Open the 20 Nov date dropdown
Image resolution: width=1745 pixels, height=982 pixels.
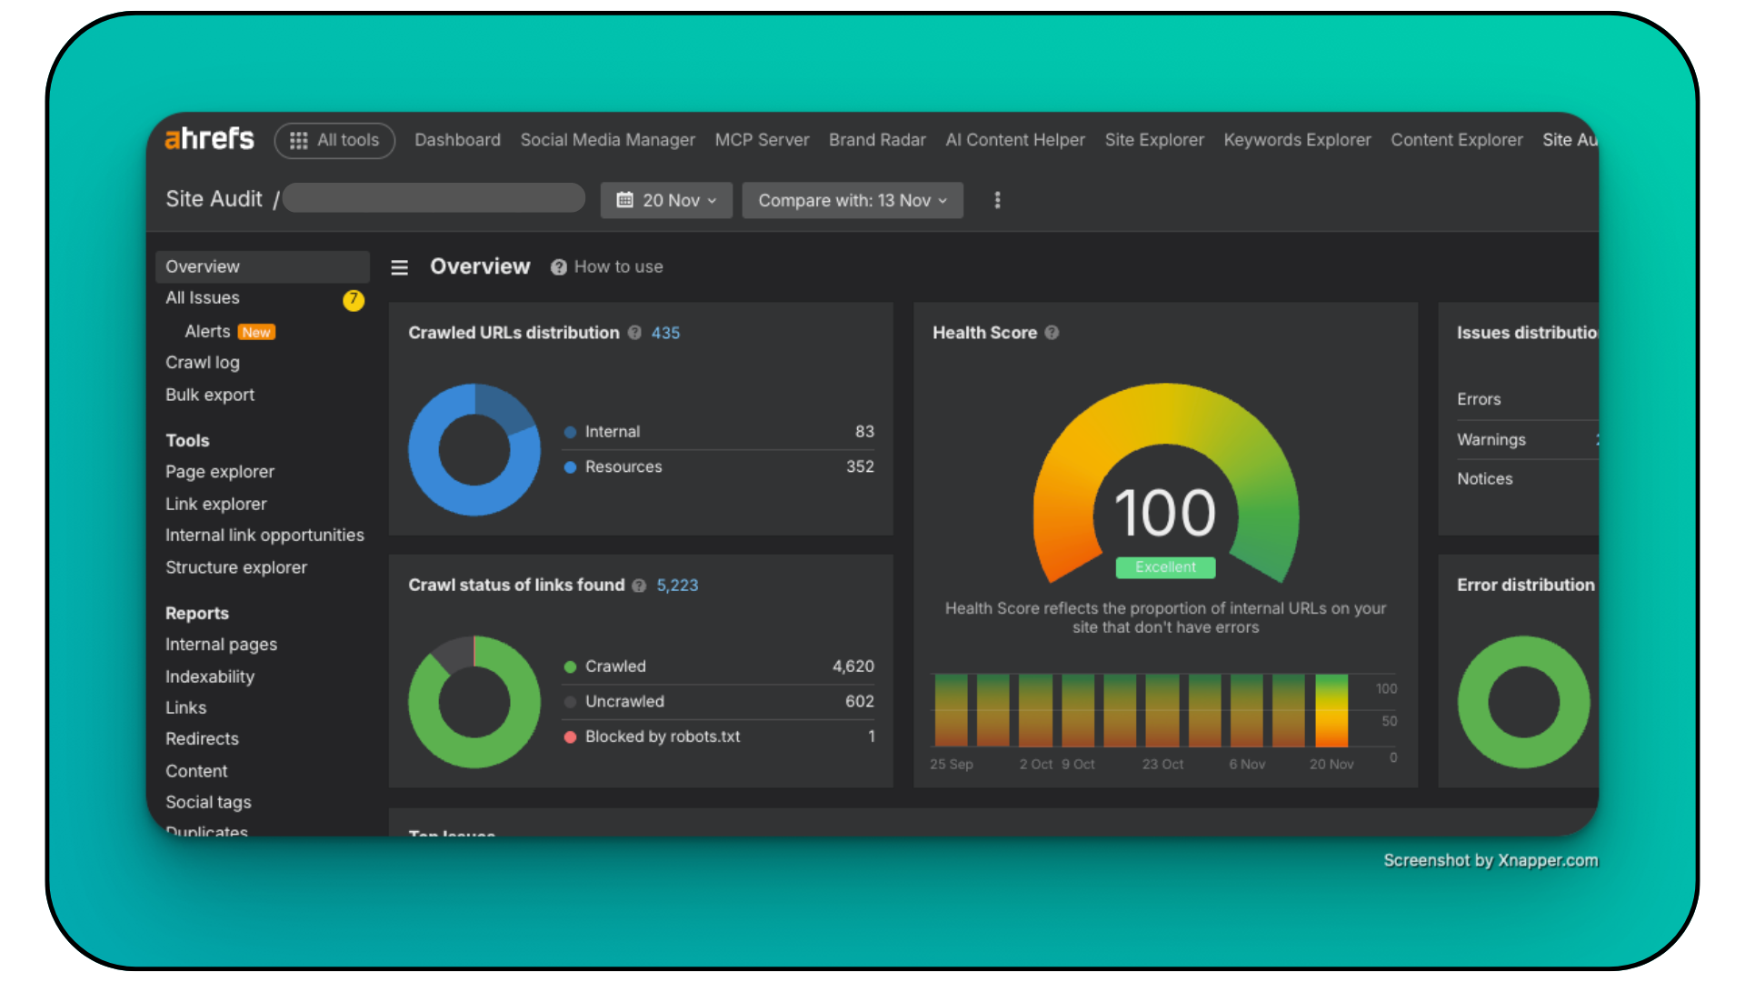pyautogui.click(x=666, y=200)
